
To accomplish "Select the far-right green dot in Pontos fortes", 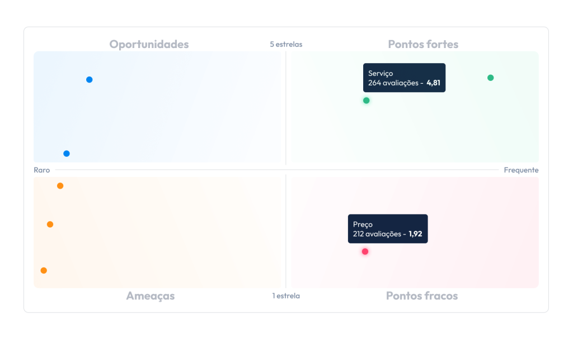I will (490, 78).
